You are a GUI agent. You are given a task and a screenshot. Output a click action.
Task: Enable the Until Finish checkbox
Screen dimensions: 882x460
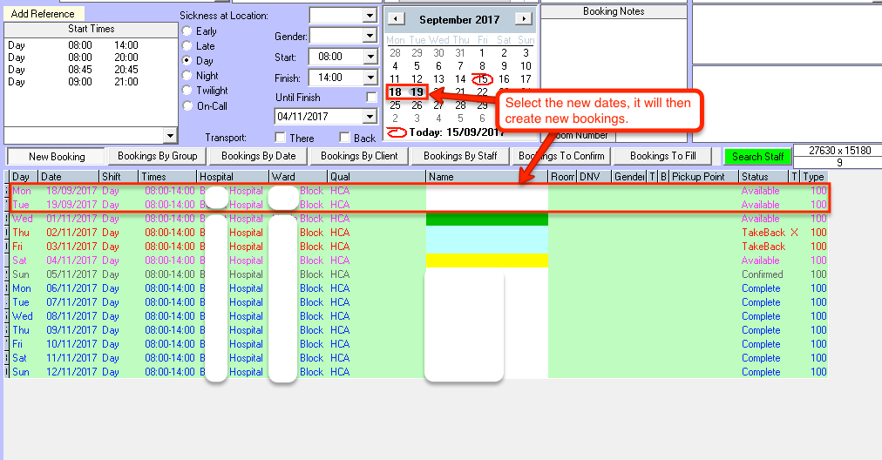372,98
